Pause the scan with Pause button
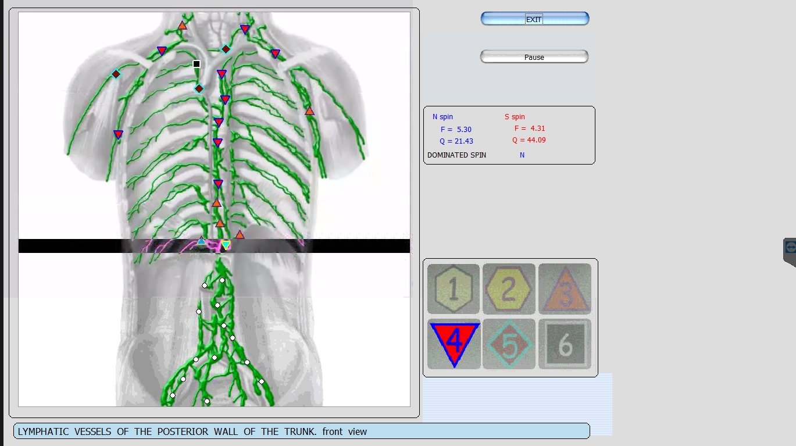Viewport: 796px width, 446px height. (534, 57)
